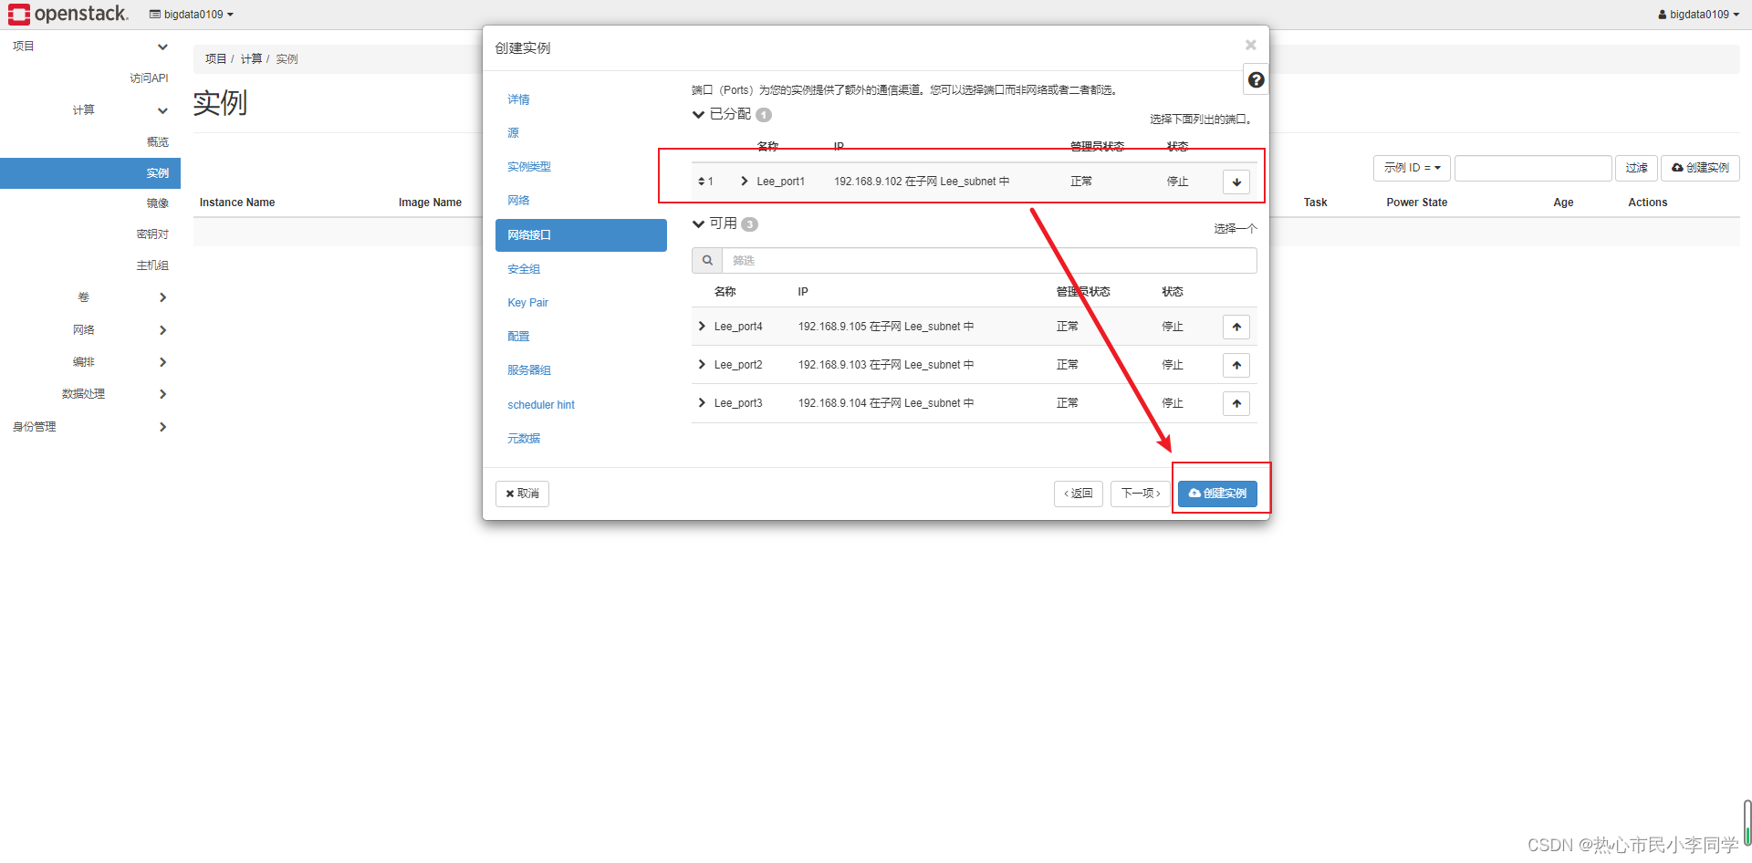
Task: Go to the Security Groups step
Action: click(x=524, y=269)
